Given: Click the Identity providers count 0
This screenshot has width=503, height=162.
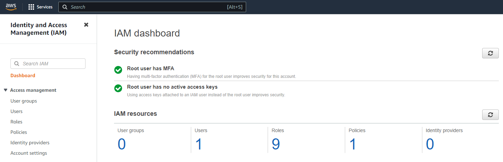Looking at the screenshot, I should pyautogui.click(x=430, y=144).
